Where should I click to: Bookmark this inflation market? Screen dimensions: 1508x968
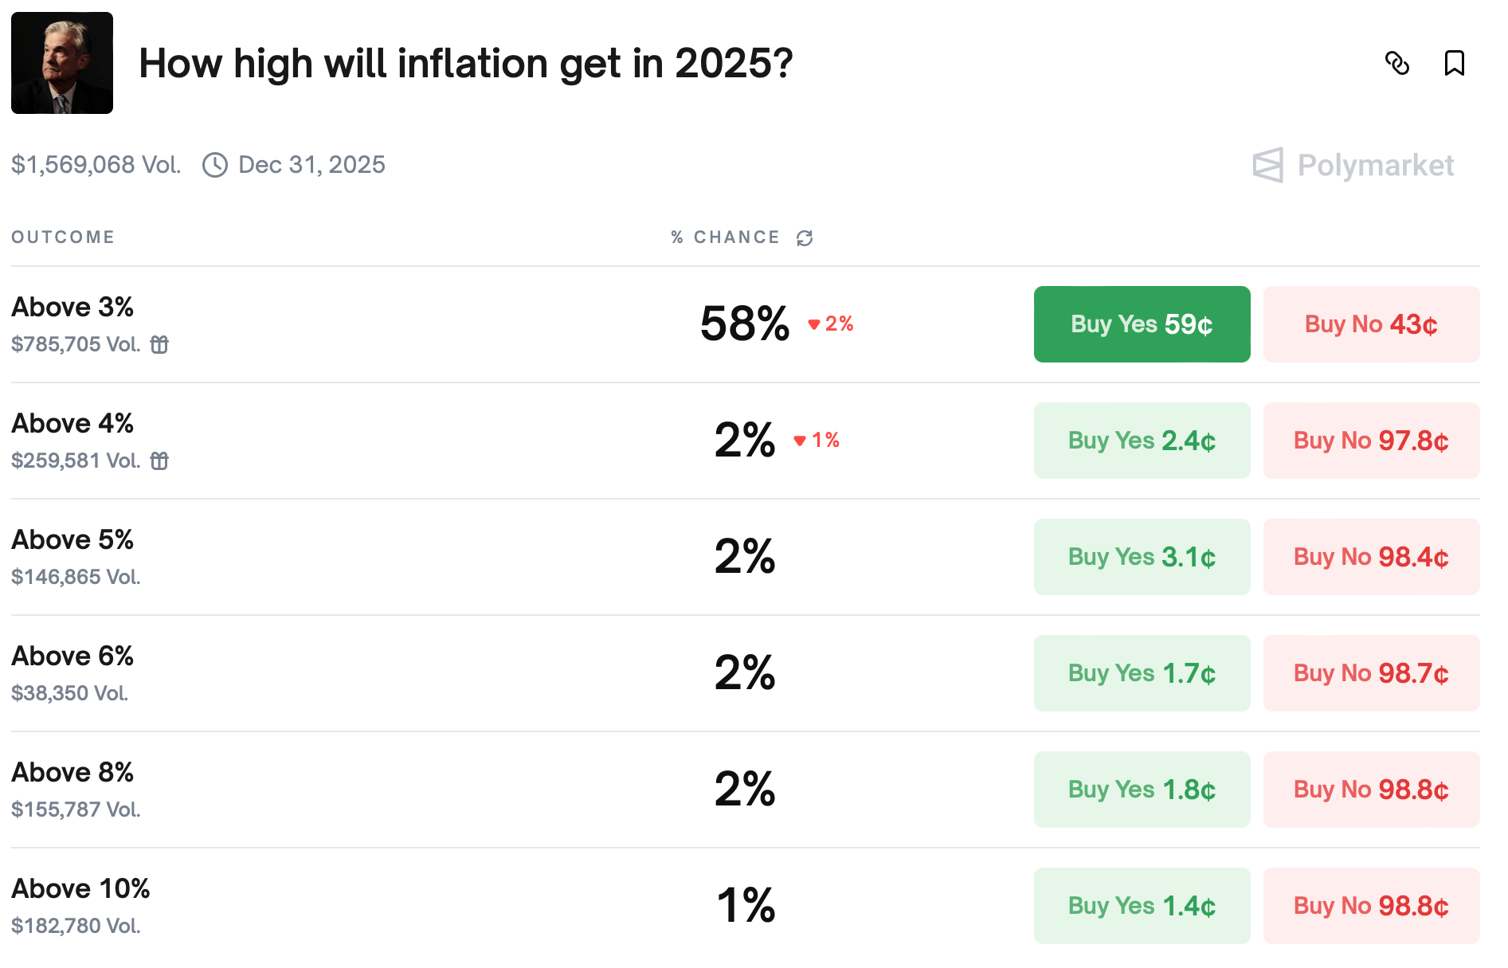pyautogui.click(x=1455, y=64)
